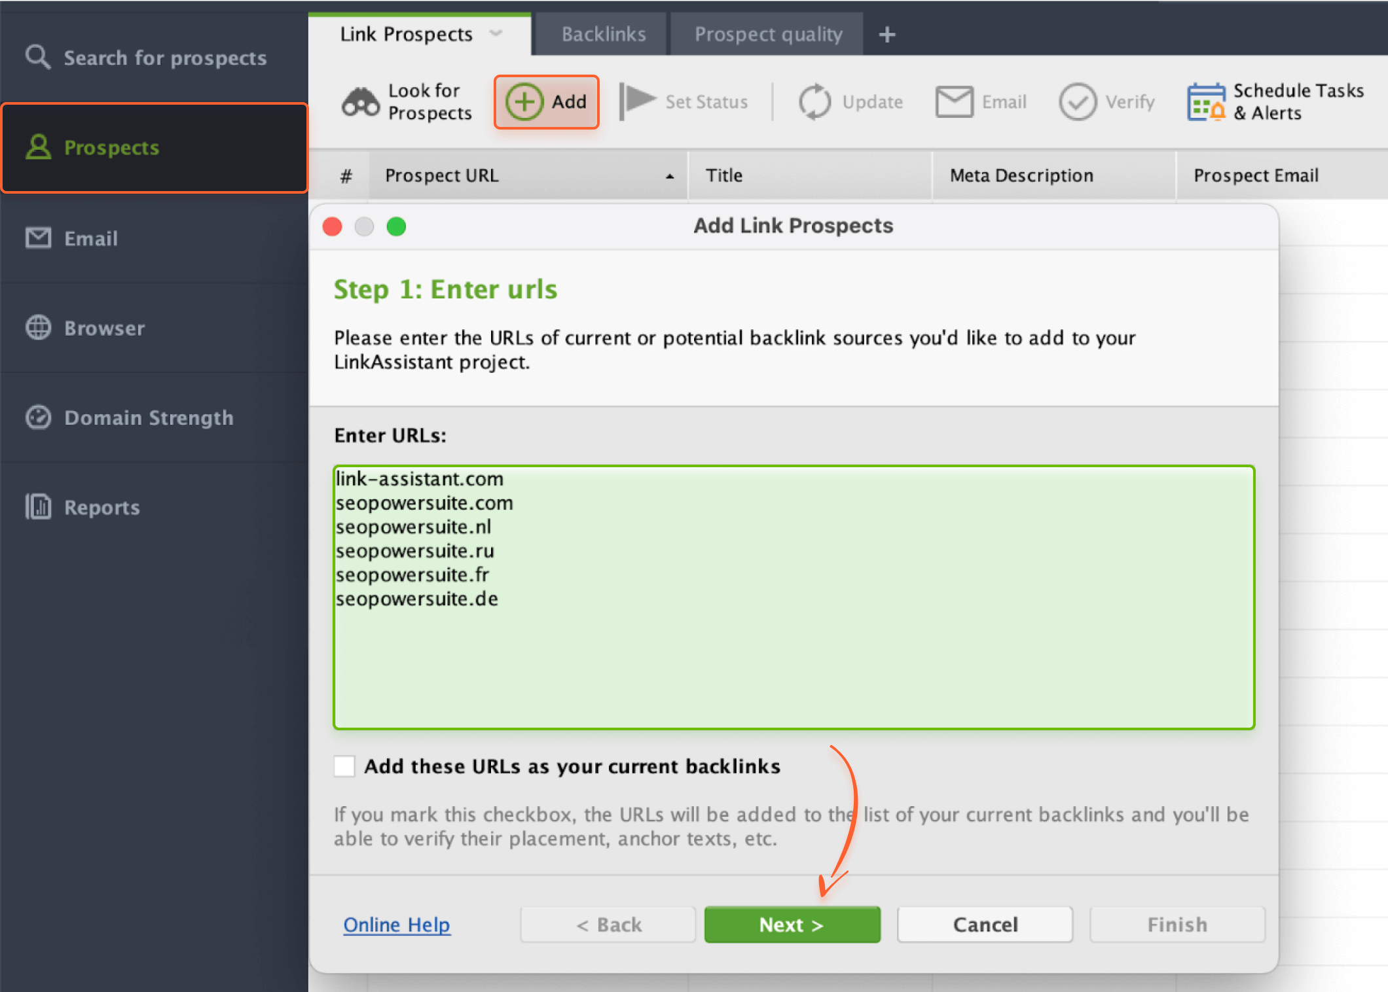Click inside the Enter URLs text area

click(794, 597)
